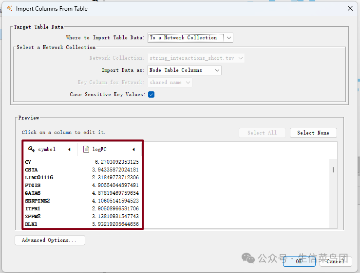Click the document icon in the logFC column header
The height and width of the screenshot is (273, 360).
[x=86, y=149]
